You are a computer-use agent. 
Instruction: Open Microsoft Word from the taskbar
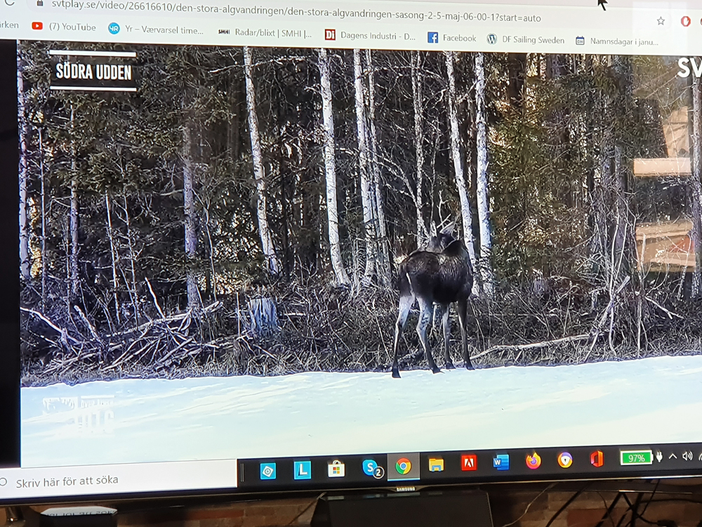coord(501,462)
